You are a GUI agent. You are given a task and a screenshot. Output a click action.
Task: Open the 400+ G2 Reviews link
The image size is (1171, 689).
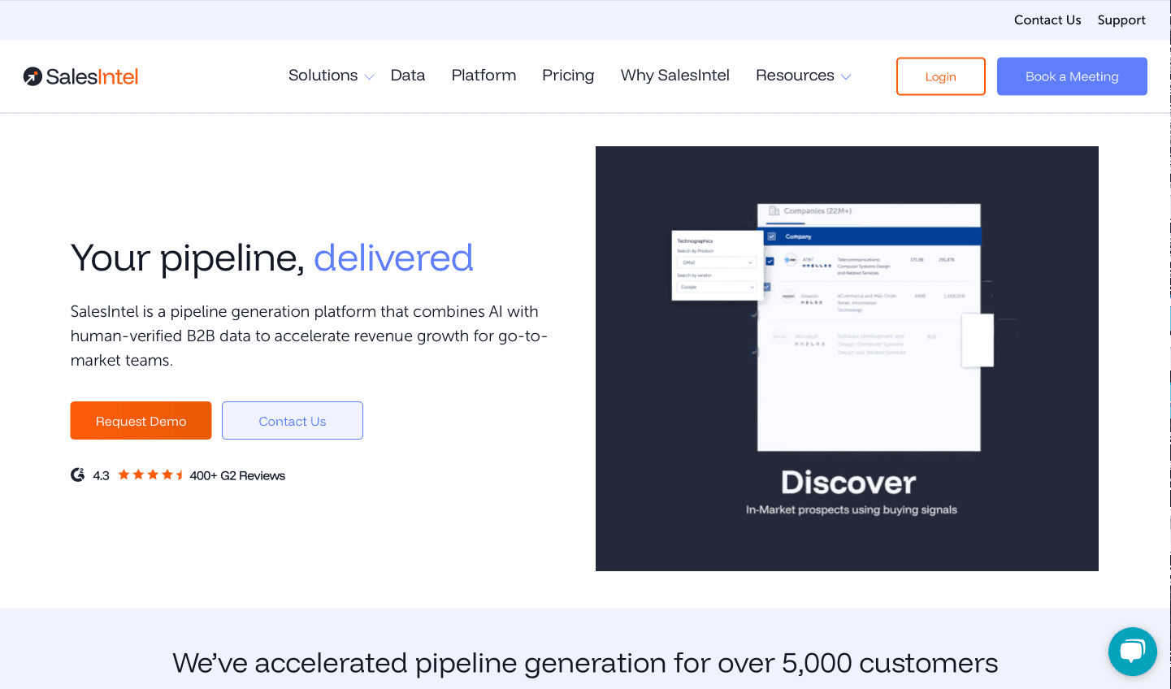pyautogui.click(x=237, y=476)
